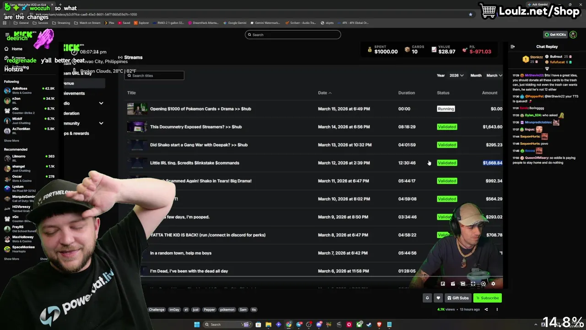
Task: Open Steam icon on the taskbar
Action: [x=369, y=324]
